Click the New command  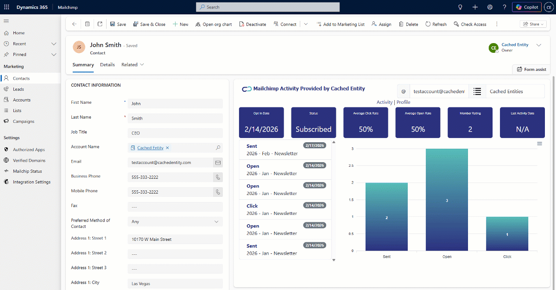(x=180, y=24)
